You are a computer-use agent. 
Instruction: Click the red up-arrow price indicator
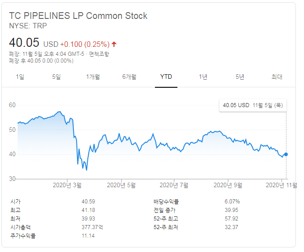[114, 44]
